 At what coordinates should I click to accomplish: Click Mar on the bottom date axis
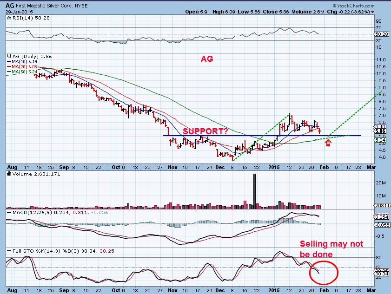point(371,290)
